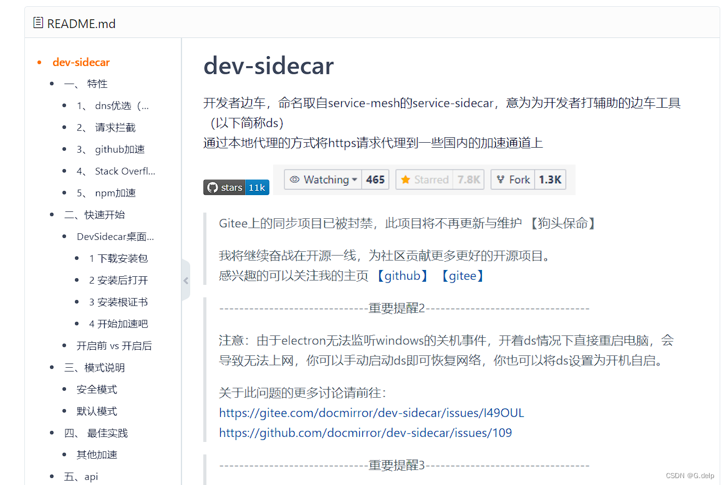The width and height of the screenshot is (724, 485).
Task: Click the 1.3K forks count
Action: (x=550, y=180)
